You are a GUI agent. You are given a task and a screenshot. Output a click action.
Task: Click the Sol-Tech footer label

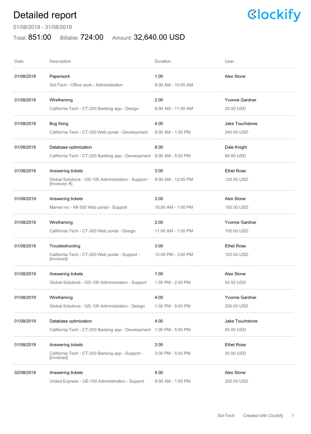click(x=226, y=416)
